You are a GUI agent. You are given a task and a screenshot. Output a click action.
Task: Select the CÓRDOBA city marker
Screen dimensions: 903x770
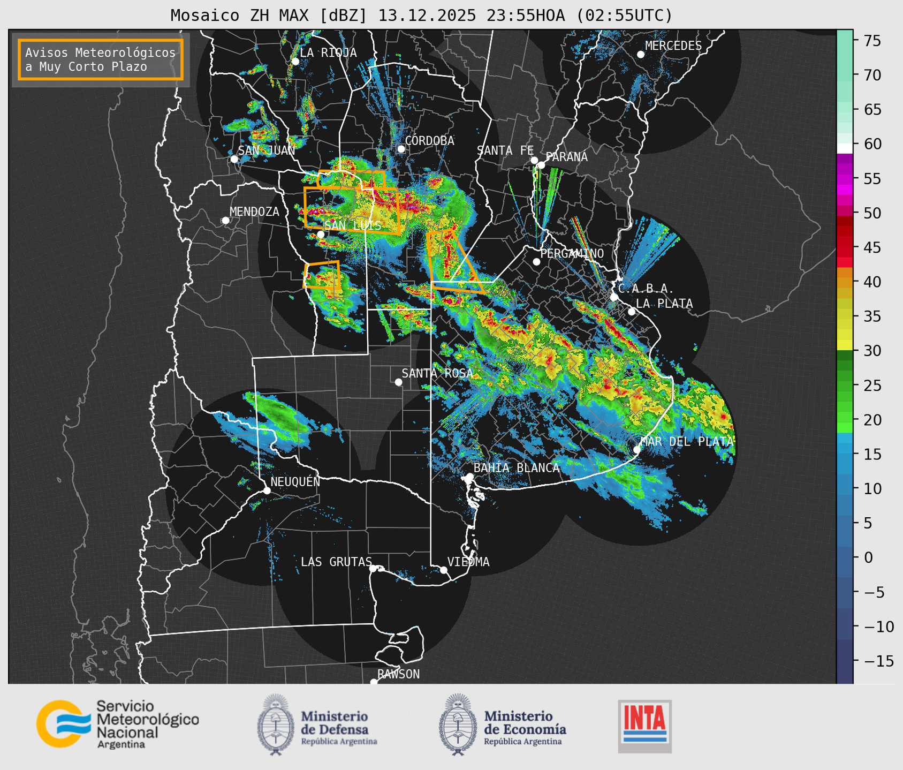[x=400, y=149]
